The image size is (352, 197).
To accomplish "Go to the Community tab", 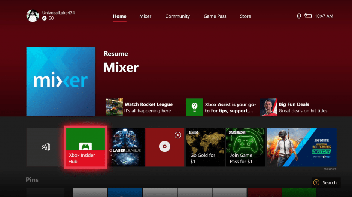I will coord(177,16).
